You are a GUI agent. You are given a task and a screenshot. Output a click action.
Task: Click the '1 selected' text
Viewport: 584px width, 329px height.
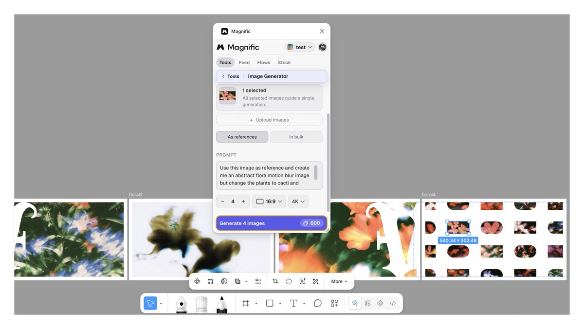255,91
